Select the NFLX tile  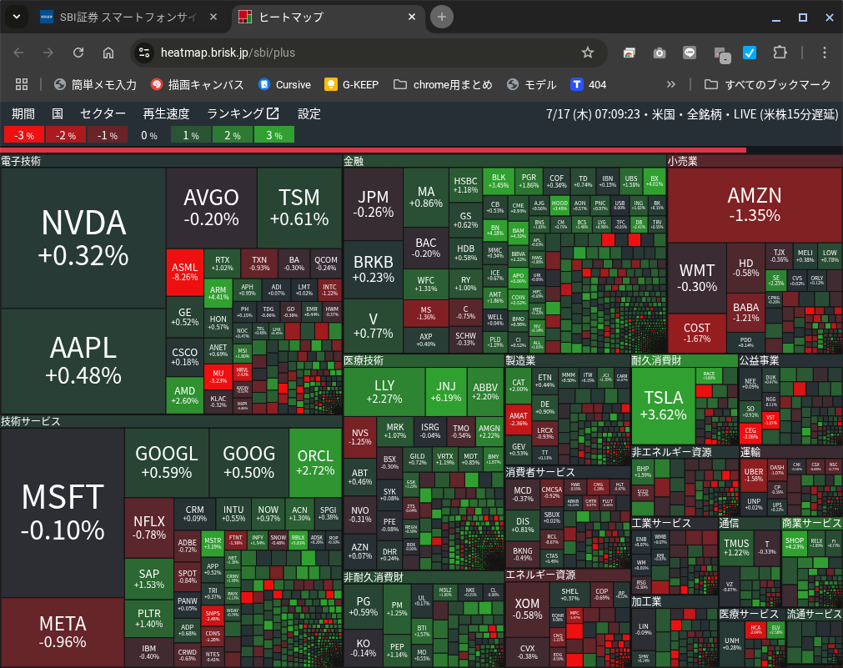pyautogui.click(x=149, y=528)
